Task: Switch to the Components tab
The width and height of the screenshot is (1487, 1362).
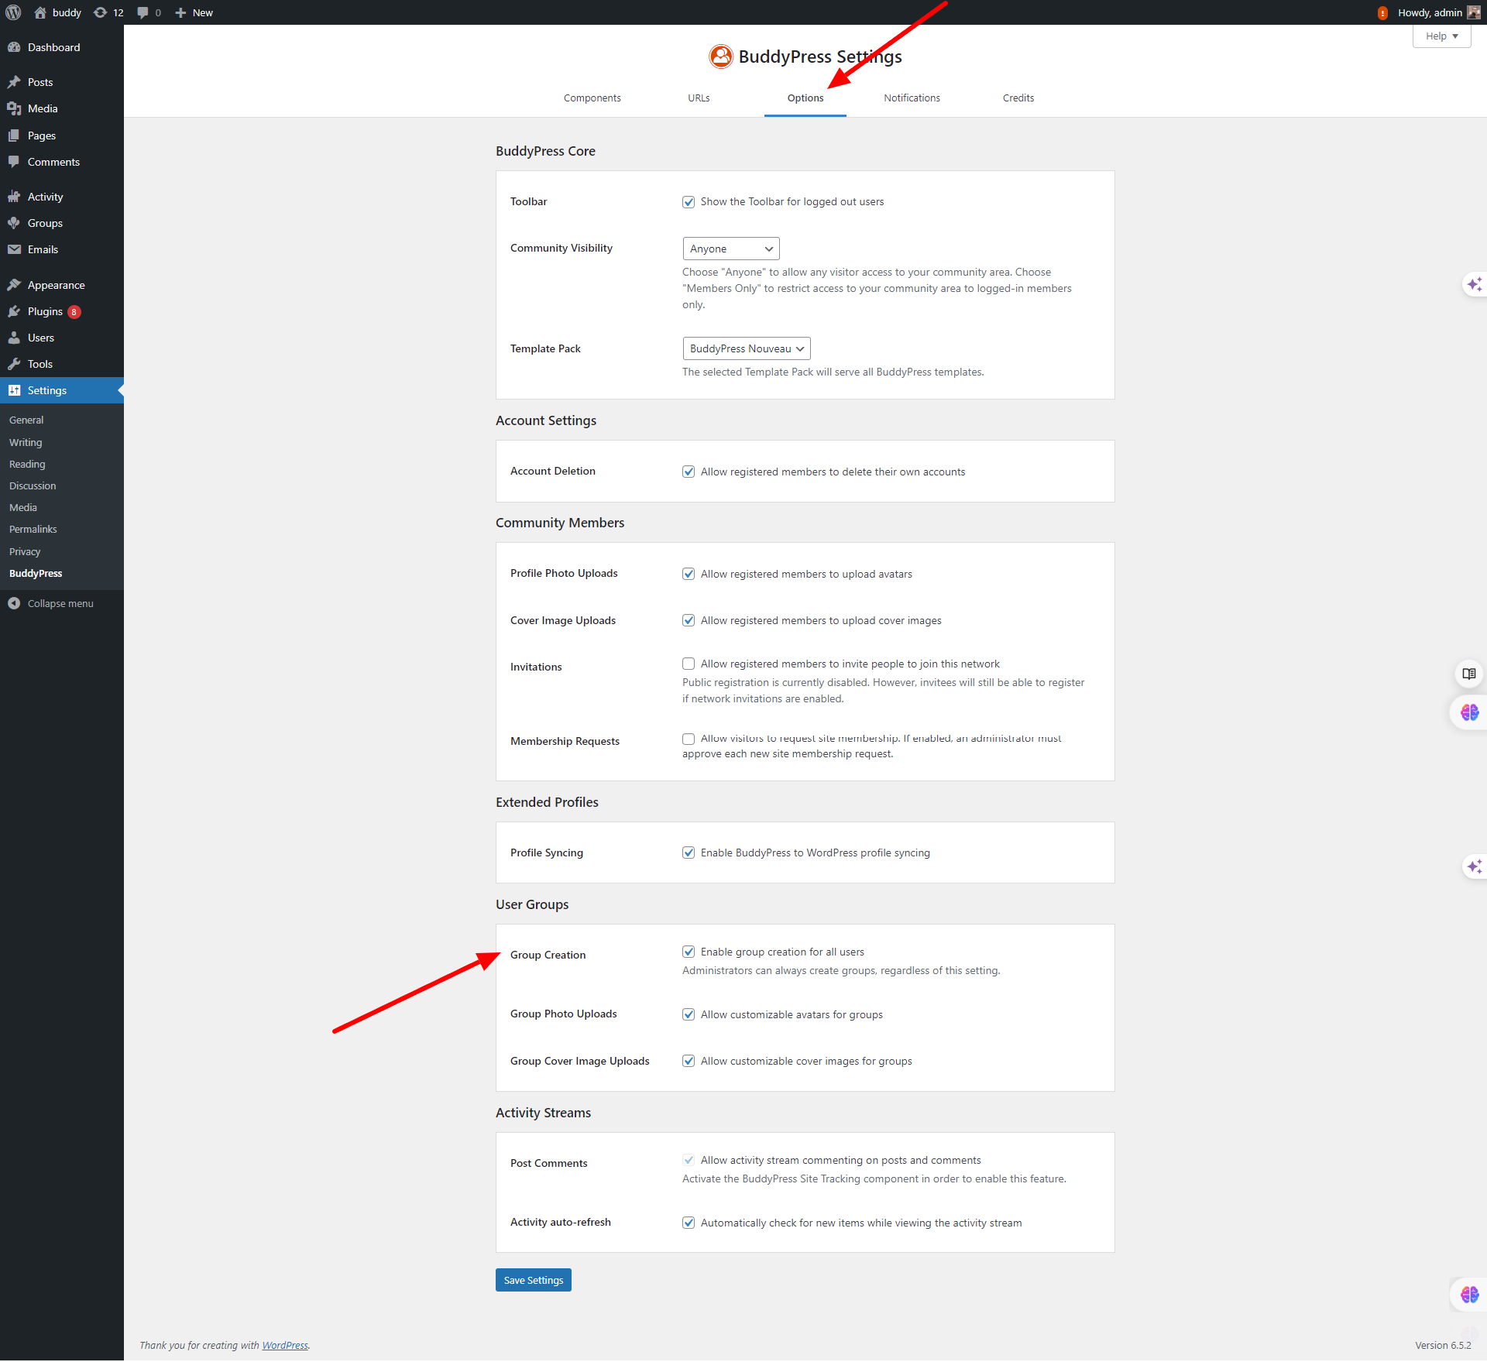Action: coord(592,97)
